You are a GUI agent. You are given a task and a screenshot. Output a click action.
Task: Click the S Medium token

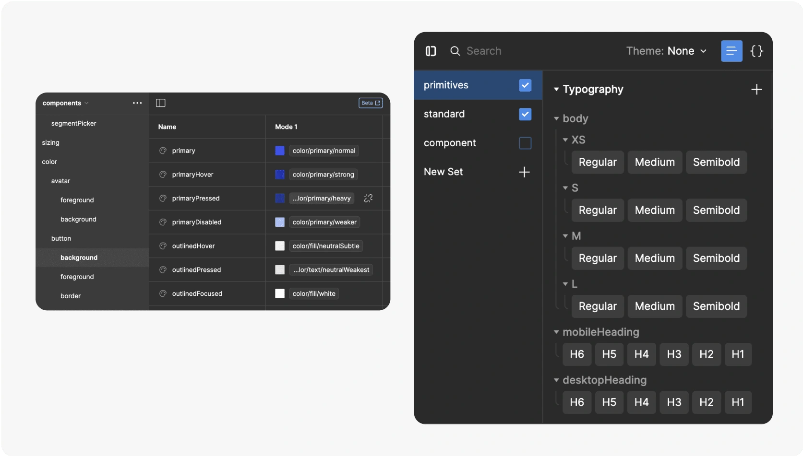click(x=655, y=210)
